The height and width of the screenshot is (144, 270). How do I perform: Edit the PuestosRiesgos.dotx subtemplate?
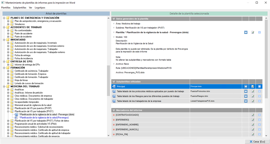[x=253, y=96]
